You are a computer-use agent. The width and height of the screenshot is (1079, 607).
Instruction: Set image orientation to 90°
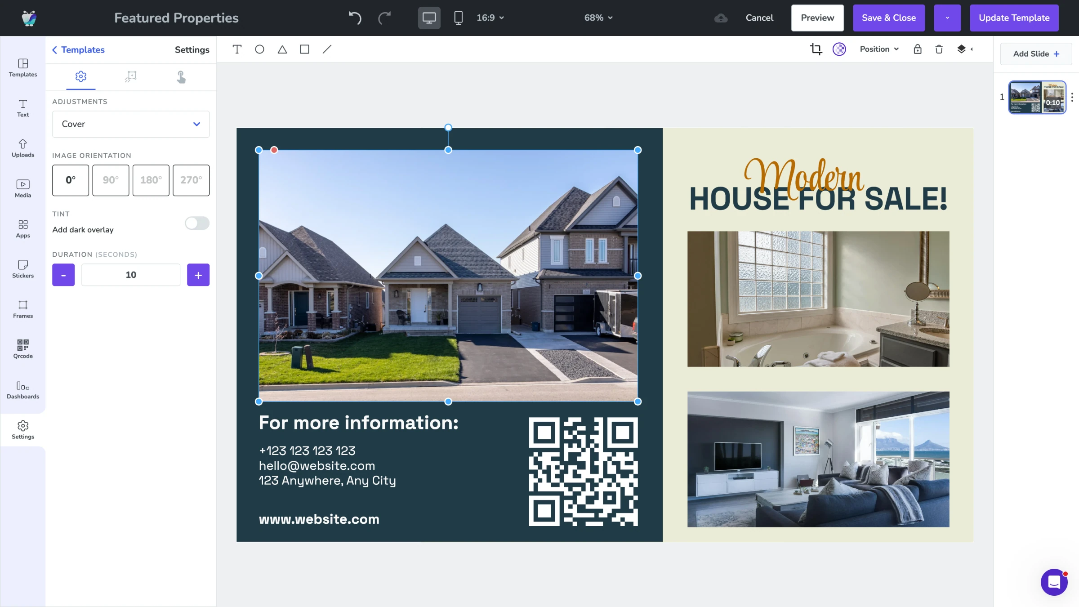[x=111, y=180]
